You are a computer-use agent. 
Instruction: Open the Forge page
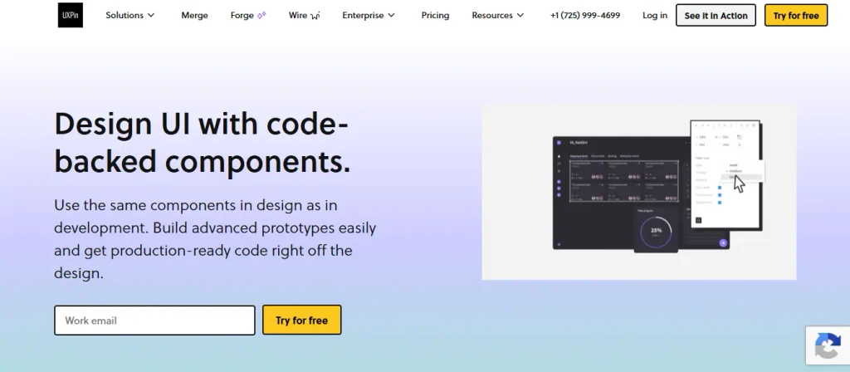click(248, 15)
